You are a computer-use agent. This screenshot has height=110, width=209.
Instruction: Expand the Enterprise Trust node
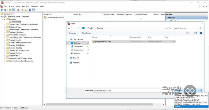[5, 27]
